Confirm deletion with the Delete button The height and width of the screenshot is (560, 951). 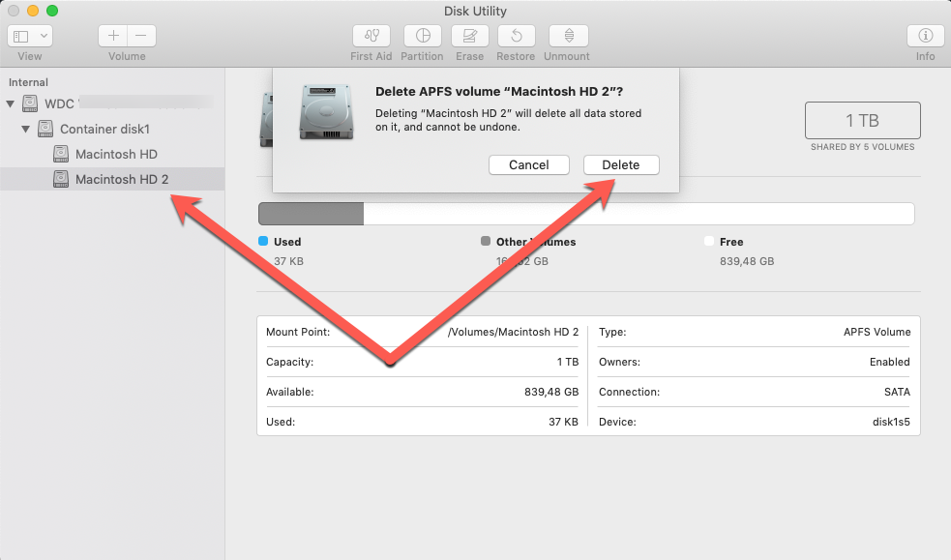click(620, 164)
